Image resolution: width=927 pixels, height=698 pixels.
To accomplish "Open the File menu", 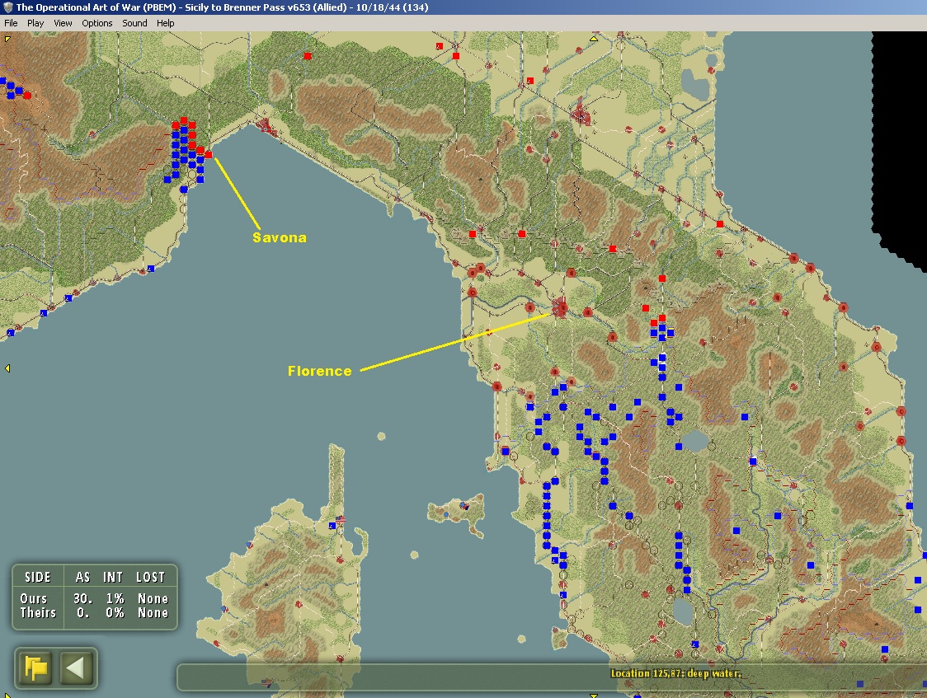I will (x=11, y=23).
